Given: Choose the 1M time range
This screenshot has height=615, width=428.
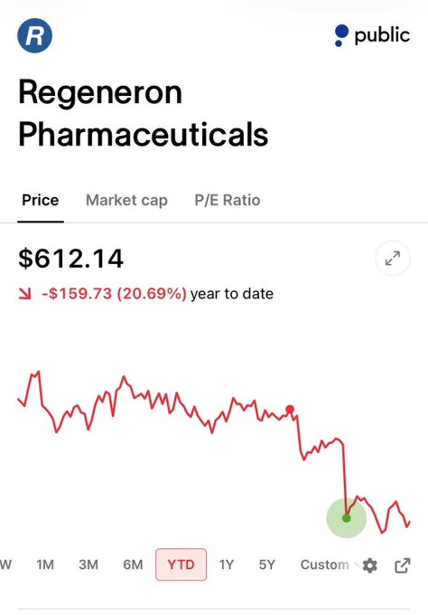Looking at the screenshot, I should (45, 564).
